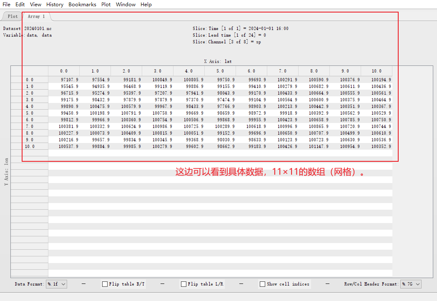
Task: Open the Plot menu
Action: click(105, 5)
